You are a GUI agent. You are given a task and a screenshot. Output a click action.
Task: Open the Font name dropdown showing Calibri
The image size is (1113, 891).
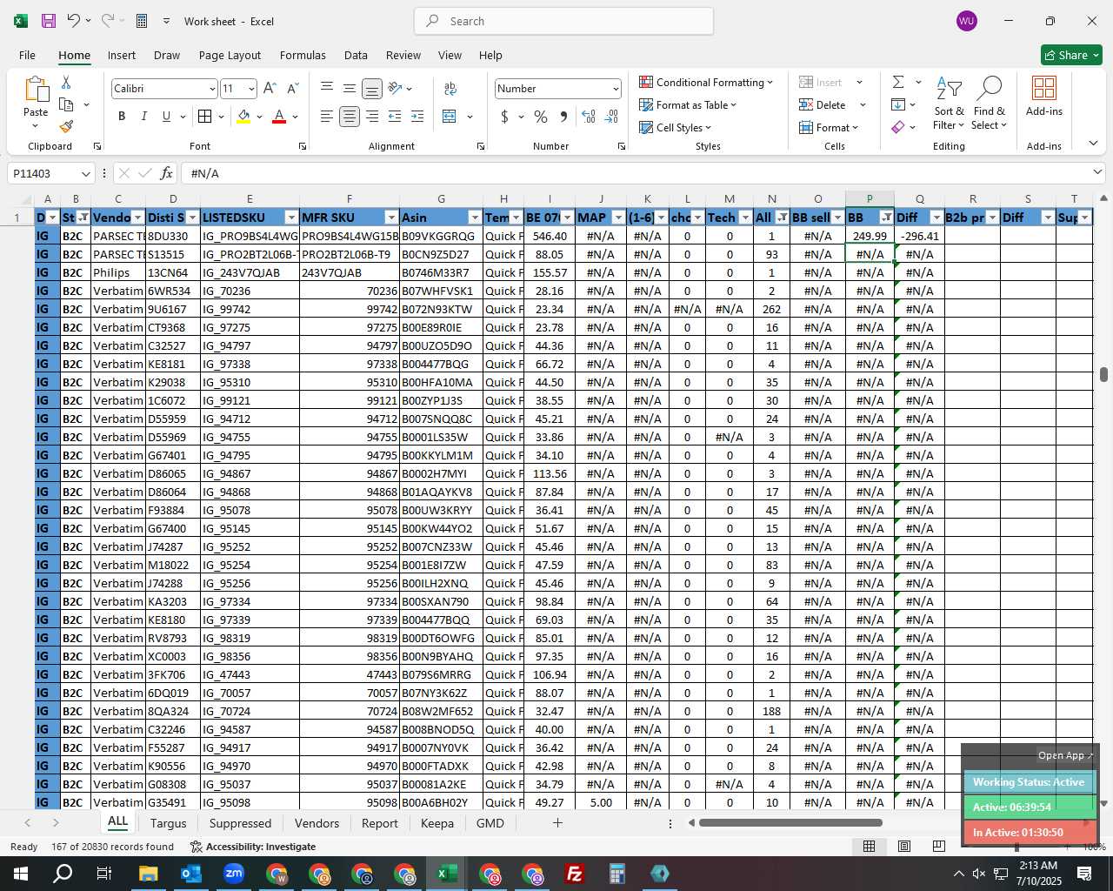coord(211,89)
